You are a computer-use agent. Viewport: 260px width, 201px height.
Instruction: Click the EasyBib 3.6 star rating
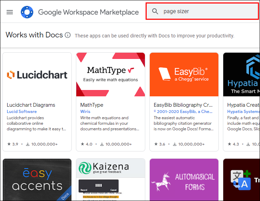pos(160,144)
